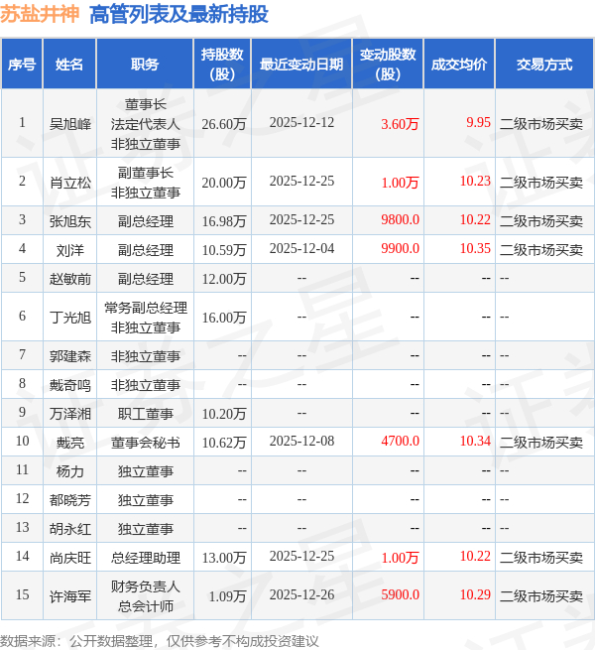Select the name 张旭东
Image resolution: width=595 pixels, height=650 pixels.
pyautogui.click(x=70, y=221)
